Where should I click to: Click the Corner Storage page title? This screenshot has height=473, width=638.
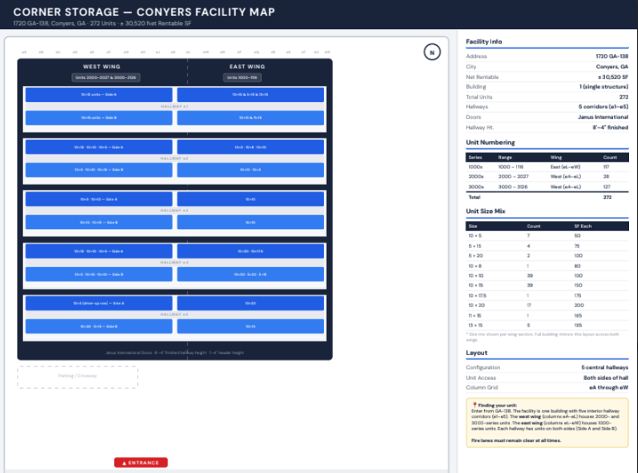(x=144, y=12)
